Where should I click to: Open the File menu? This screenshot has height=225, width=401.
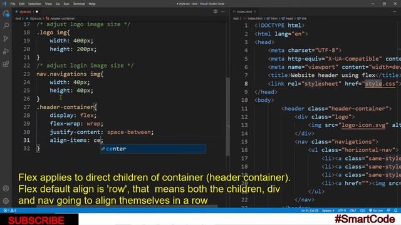pos(13,4)
